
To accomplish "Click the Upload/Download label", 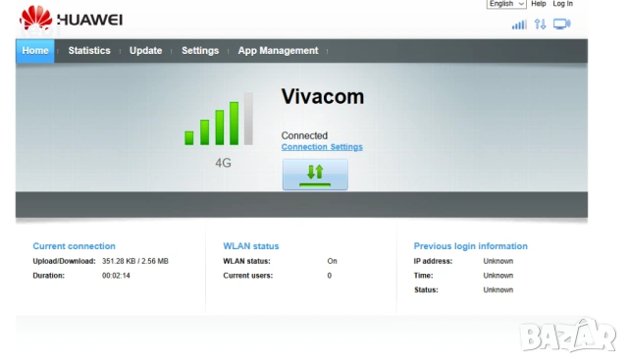I will click(x=64, y=261).
